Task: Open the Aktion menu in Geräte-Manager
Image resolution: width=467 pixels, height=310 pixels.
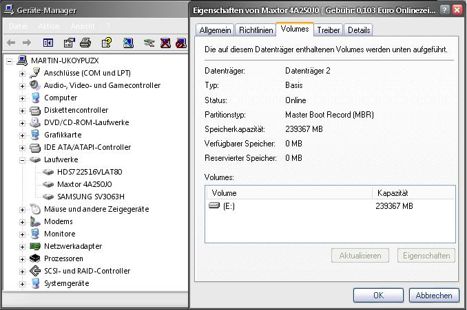Action: 49,26
